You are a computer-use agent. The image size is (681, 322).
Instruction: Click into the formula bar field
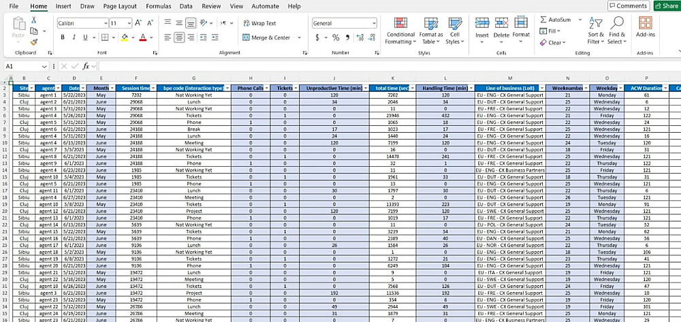coord(390,67)
